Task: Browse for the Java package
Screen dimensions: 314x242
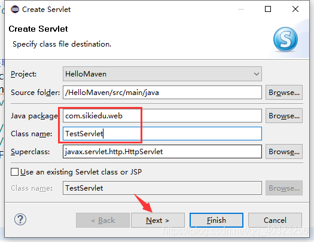Action: pos(284,115)
